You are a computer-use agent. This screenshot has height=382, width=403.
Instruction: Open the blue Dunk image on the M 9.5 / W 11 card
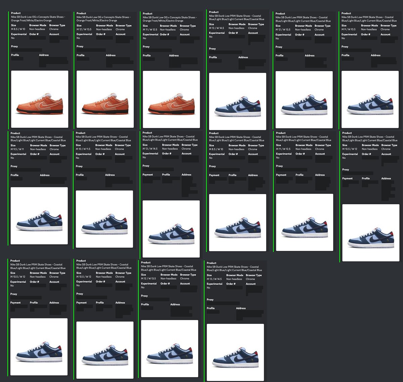pyautogui.click(x=39, y=216)
